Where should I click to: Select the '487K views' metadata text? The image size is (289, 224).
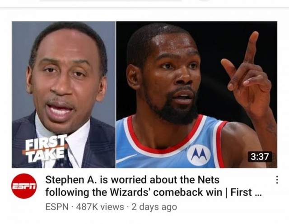(100, 207)
